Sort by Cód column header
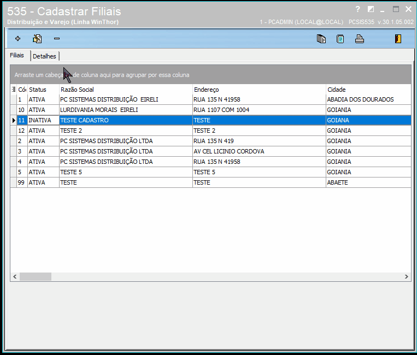This screenshot has height=355, width=417. point(22,90)
